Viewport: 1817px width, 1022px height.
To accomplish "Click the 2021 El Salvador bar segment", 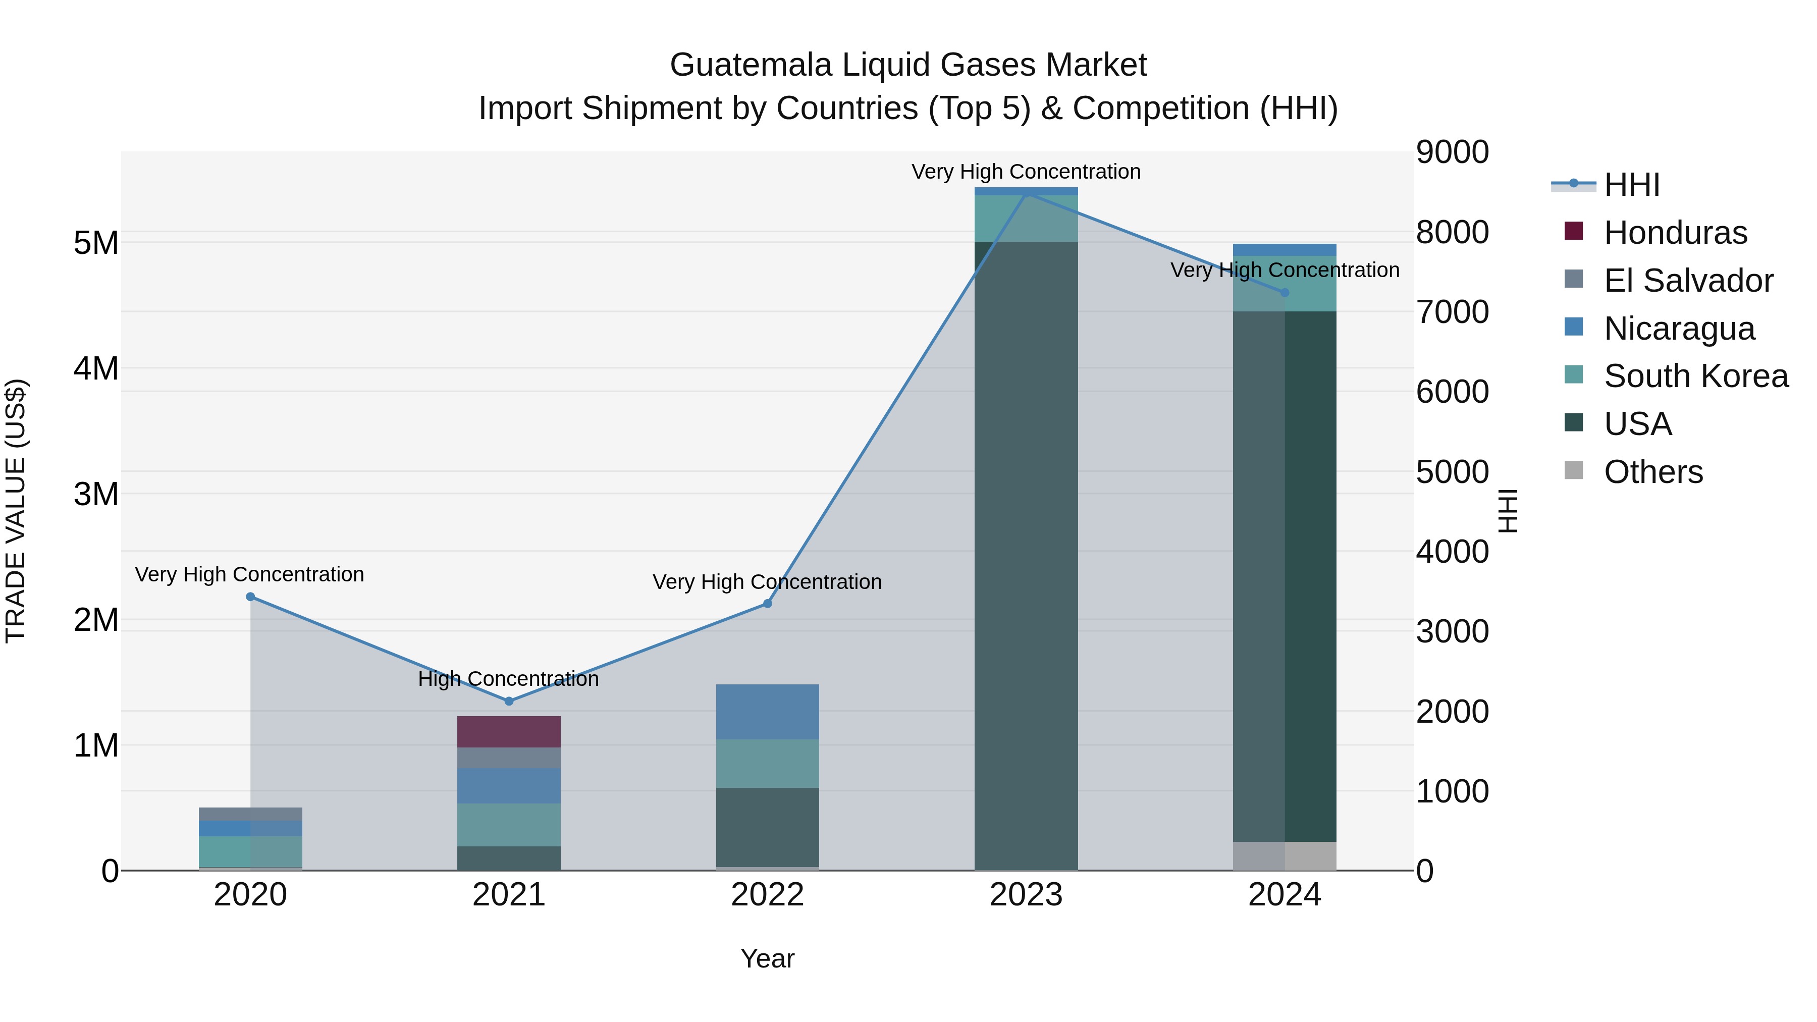I will point(509,758).
